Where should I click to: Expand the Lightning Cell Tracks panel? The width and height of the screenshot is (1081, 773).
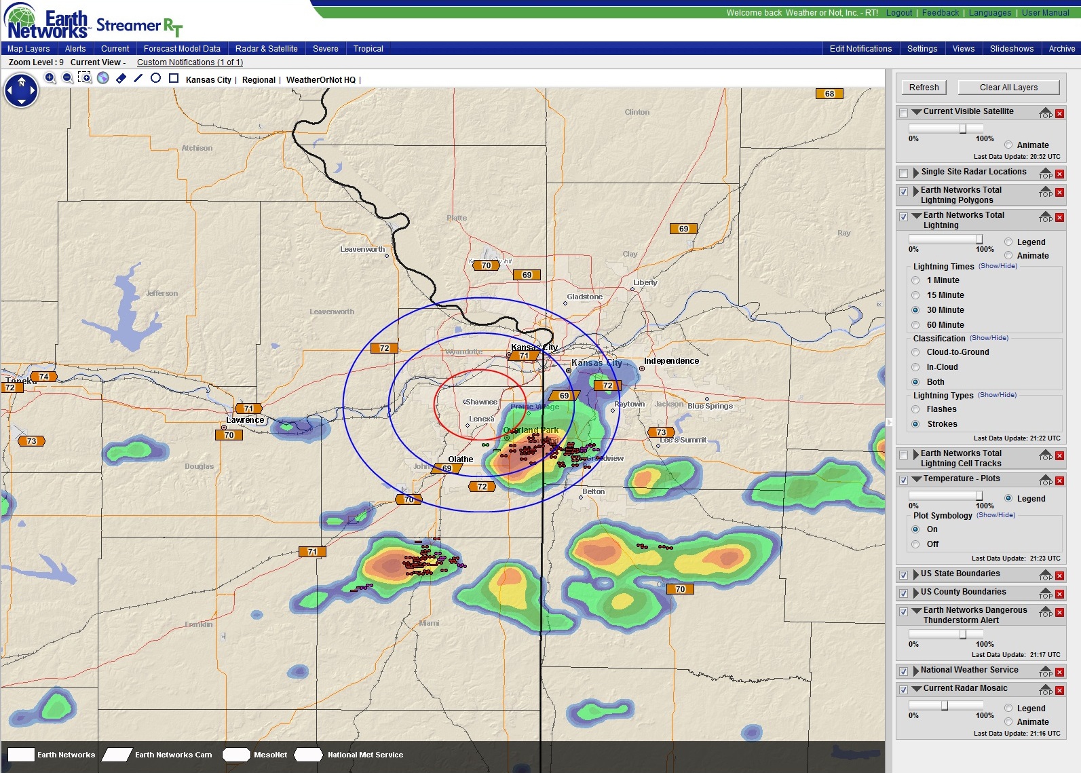tap(916, 455)
